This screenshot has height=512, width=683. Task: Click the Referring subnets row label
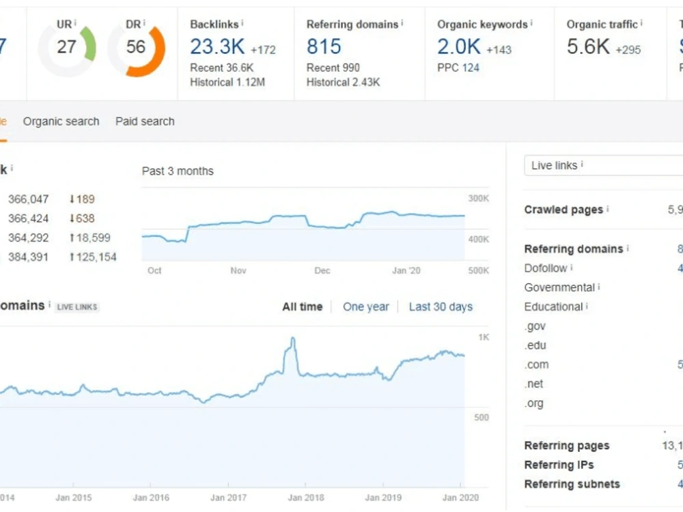coord(572,484)
